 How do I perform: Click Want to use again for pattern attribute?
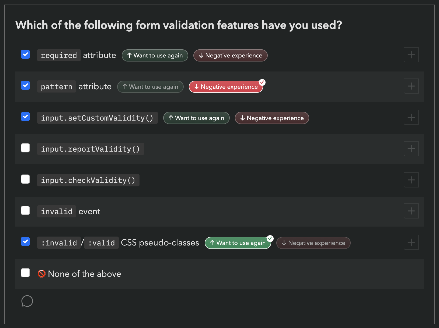(x=150, y=87)
